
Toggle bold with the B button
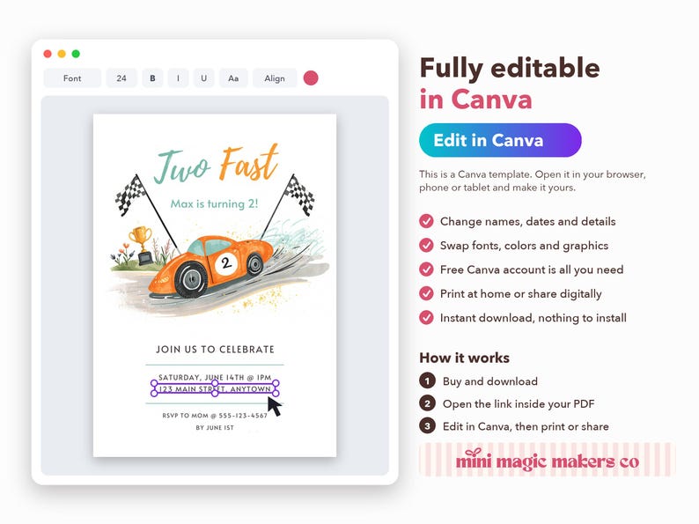(x=152, y=78)
